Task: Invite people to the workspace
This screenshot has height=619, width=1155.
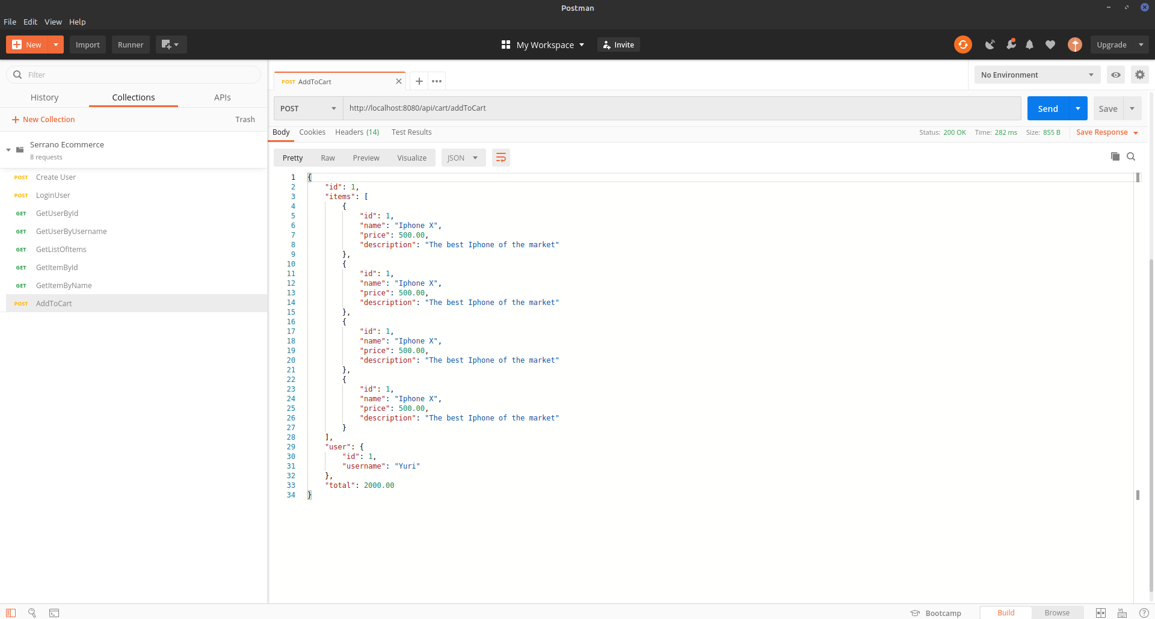Action: coord(618,45)
